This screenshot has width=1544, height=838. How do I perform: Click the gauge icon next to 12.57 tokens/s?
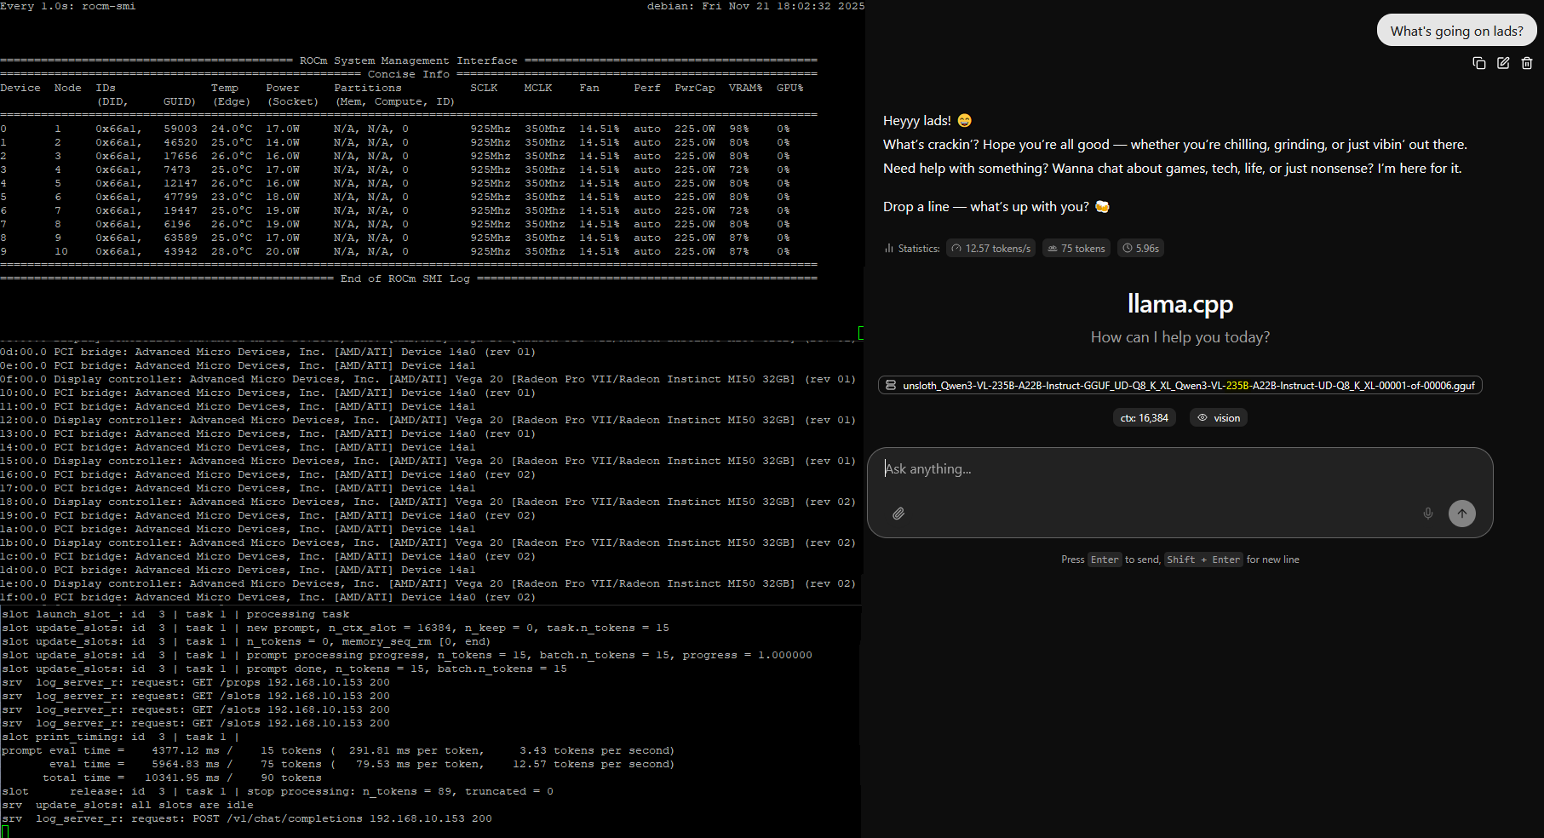pos(956,249)
